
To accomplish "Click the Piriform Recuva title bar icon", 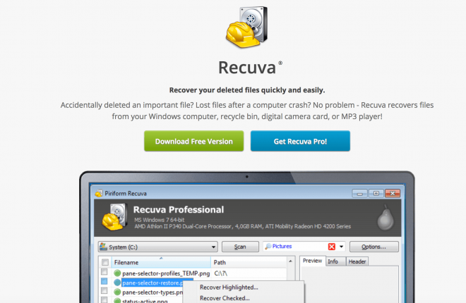I will [98, 193].
